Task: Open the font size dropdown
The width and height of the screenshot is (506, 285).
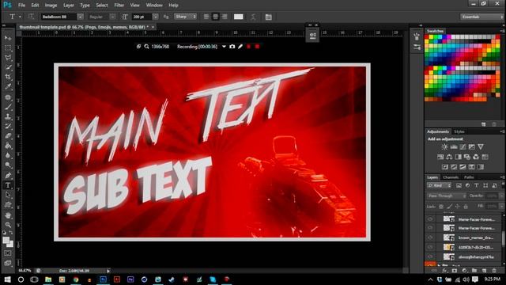Action: coord(155,17)
